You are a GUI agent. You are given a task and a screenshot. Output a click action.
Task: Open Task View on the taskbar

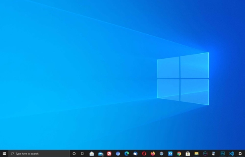82,154
